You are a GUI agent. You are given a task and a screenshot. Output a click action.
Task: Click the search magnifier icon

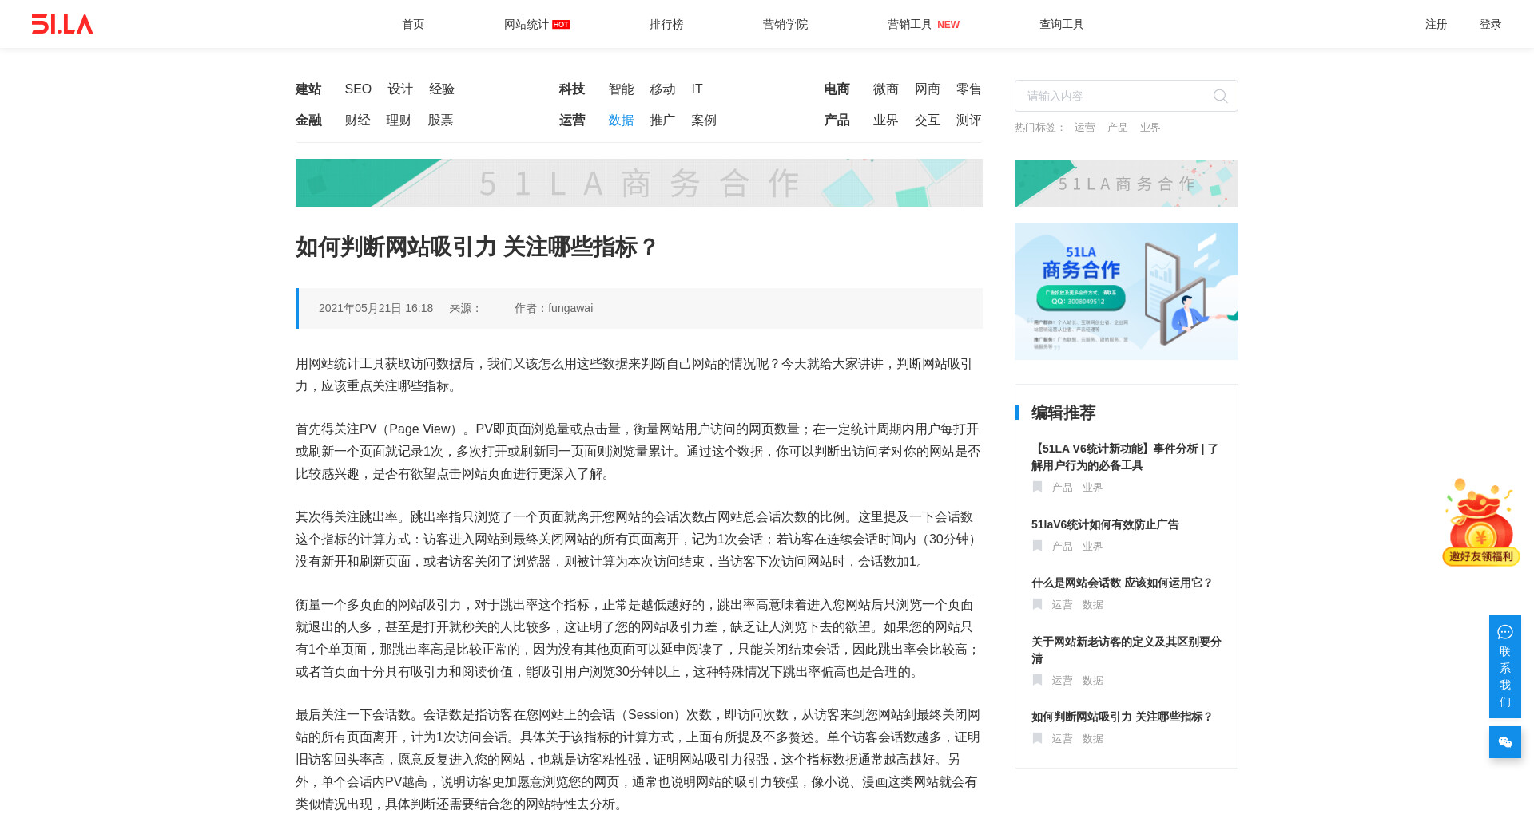pos(1220,97)
